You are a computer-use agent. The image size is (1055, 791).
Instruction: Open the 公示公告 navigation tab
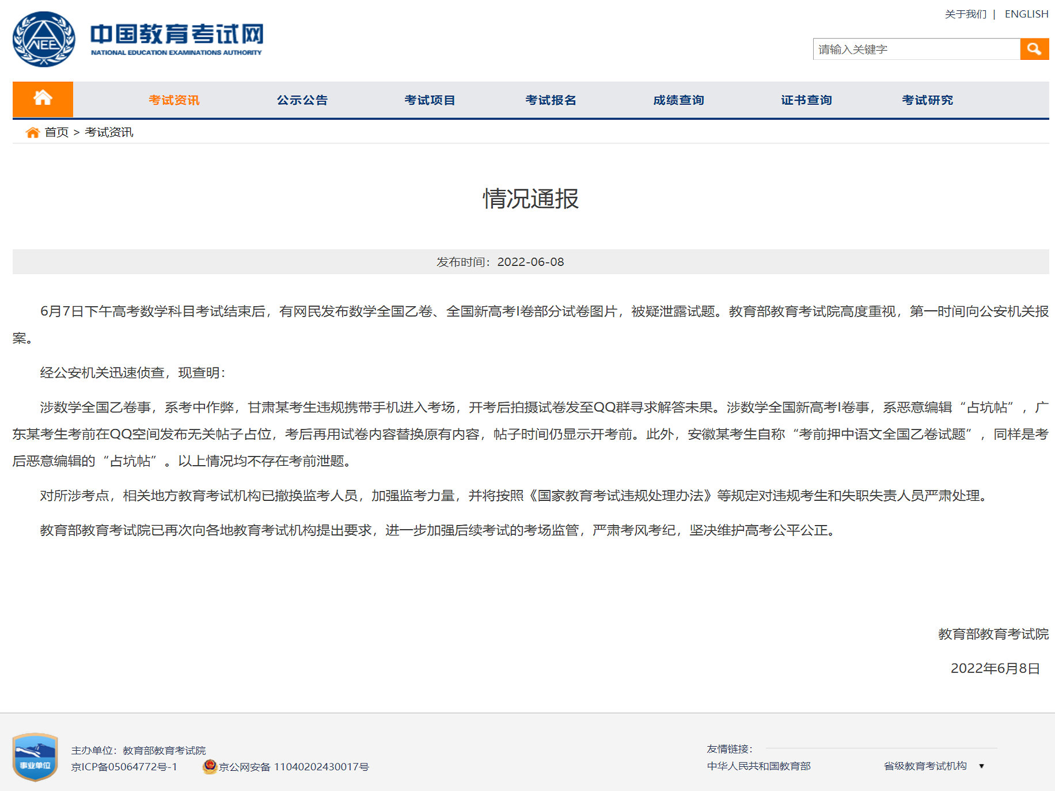click(x=302, y=100)
